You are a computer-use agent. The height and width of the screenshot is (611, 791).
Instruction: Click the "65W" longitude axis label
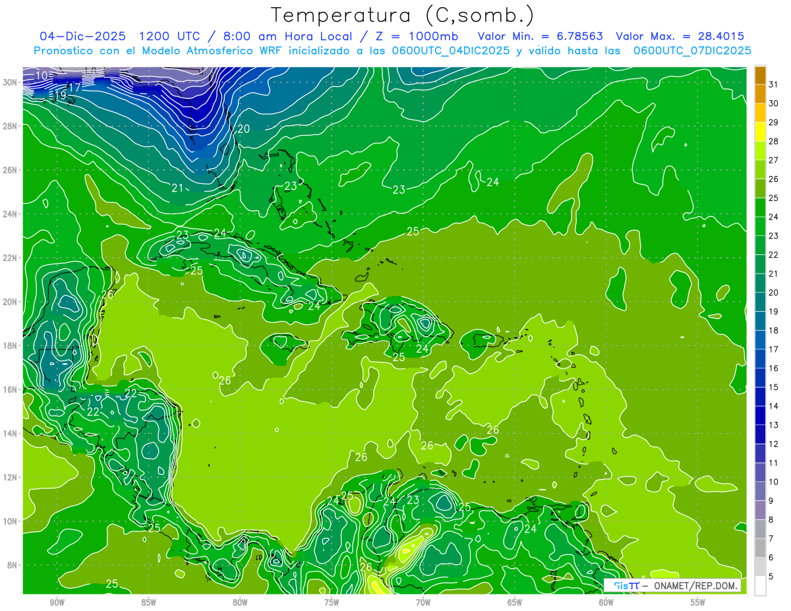[x=514, y=602]
